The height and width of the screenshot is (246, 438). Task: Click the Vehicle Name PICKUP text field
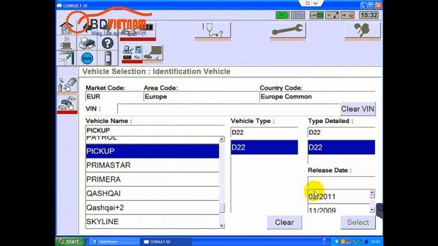[155, 131]
